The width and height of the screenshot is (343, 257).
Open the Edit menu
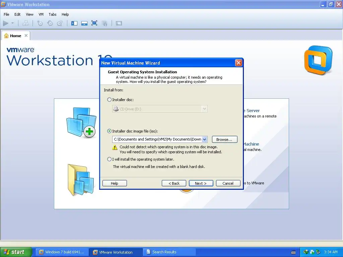(17, 14)
